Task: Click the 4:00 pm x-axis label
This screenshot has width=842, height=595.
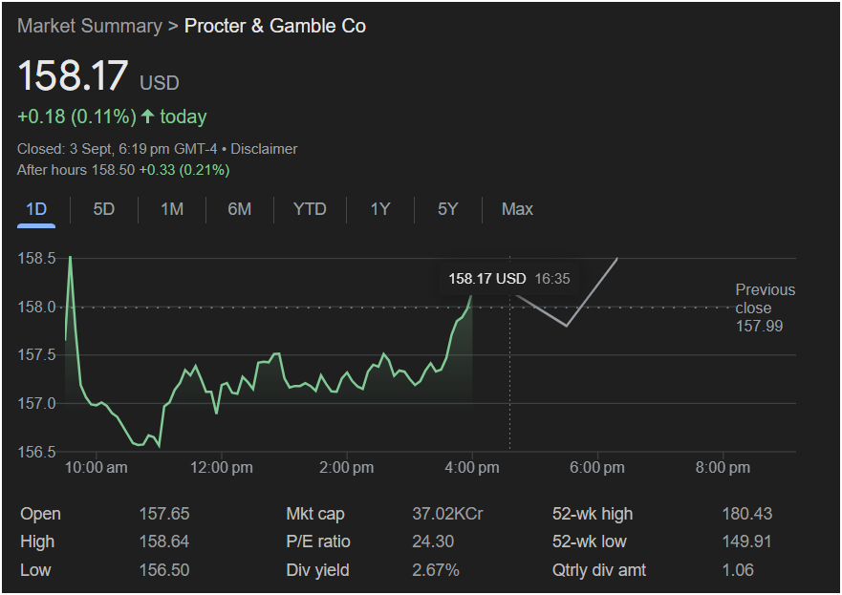Action: [472, 467]
